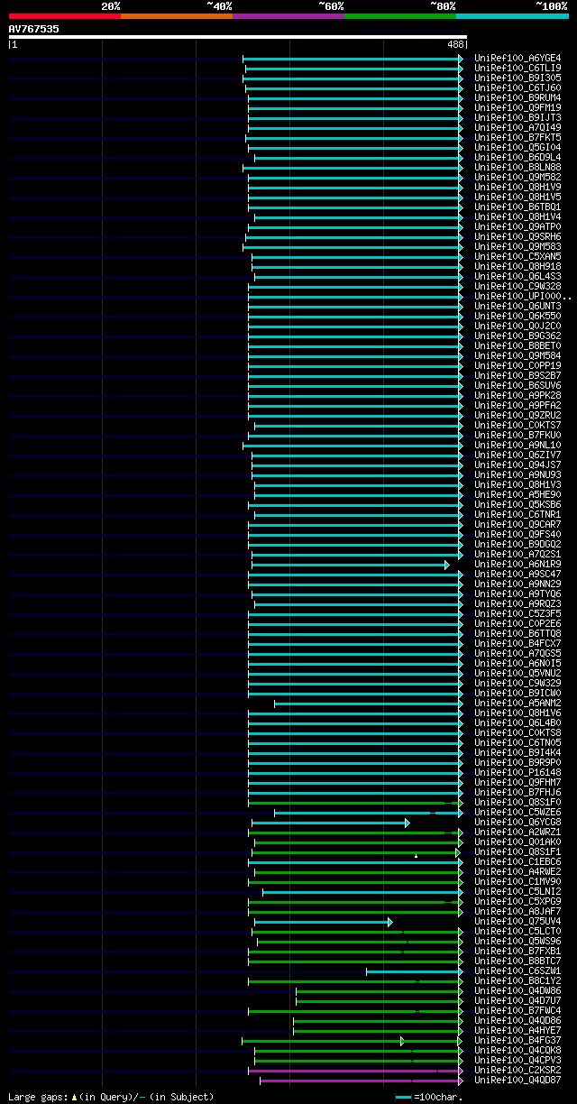Select label UniRef100_Q6L4B0
577x1104 pixels.
pos(517,722)
